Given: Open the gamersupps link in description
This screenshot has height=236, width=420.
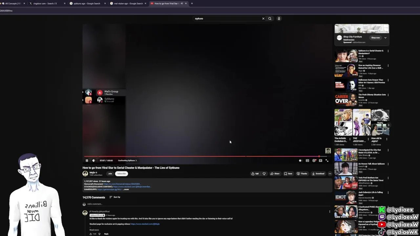Looking at the screenshot, I should [x=110, y=189].
